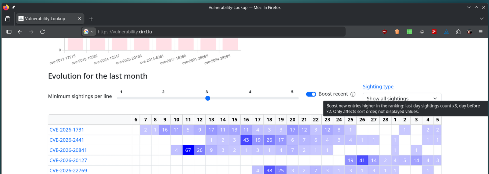This screenshot has width=489, height=174.
Task: Open the Extensions puzzle piece menu
Action: tap(458, 32)
